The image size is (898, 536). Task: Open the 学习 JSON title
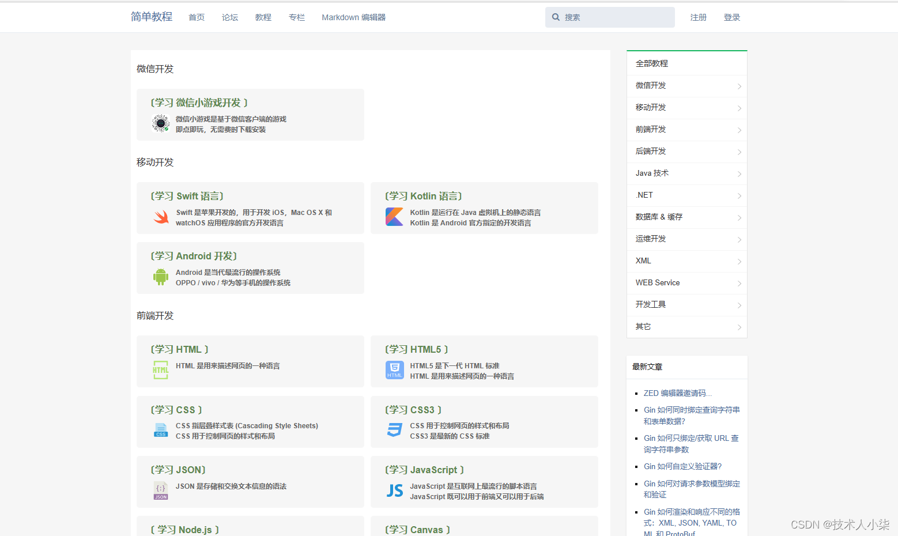[178, 470]
